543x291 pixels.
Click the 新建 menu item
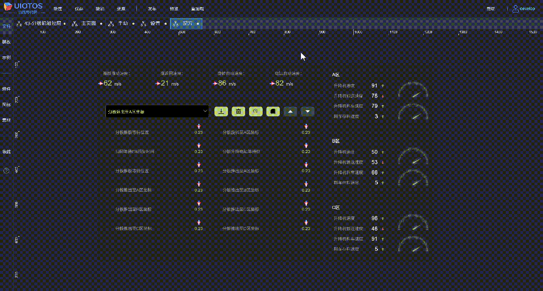[57, 9]
